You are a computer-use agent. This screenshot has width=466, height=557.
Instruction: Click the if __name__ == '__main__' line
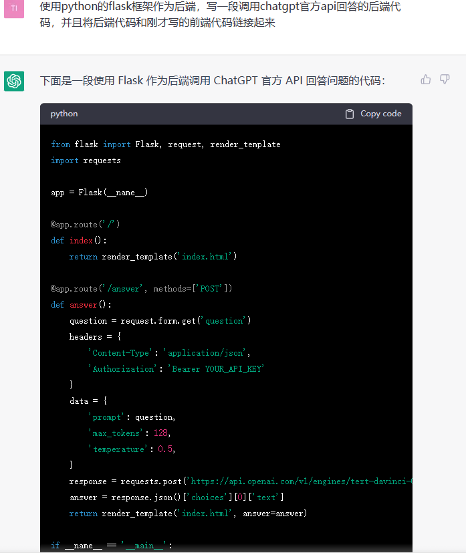[x=112, y=545]
